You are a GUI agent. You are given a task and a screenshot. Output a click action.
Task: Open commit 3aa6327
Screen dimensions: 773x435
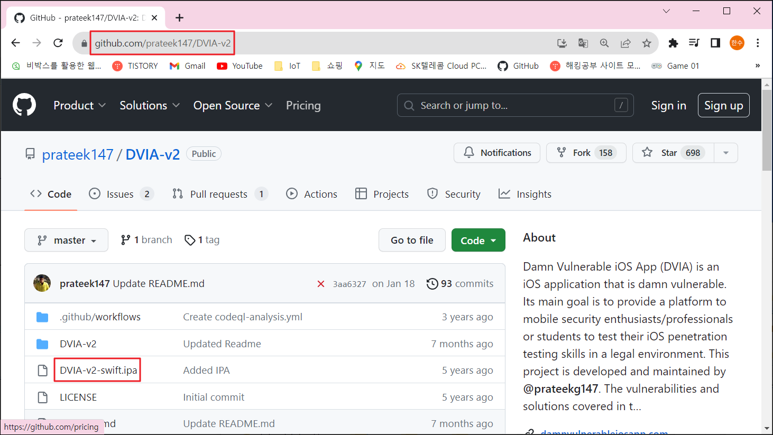coord(349,284)
